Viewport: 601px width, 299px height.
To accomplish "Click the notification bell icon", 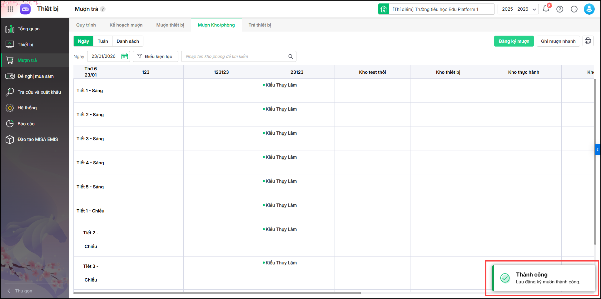I will [546, 9].
